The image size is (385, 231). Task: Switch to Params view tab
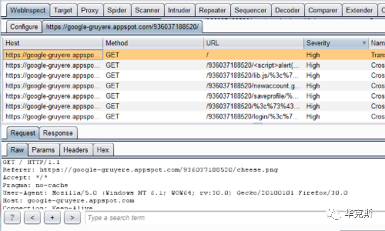point(43,150)
